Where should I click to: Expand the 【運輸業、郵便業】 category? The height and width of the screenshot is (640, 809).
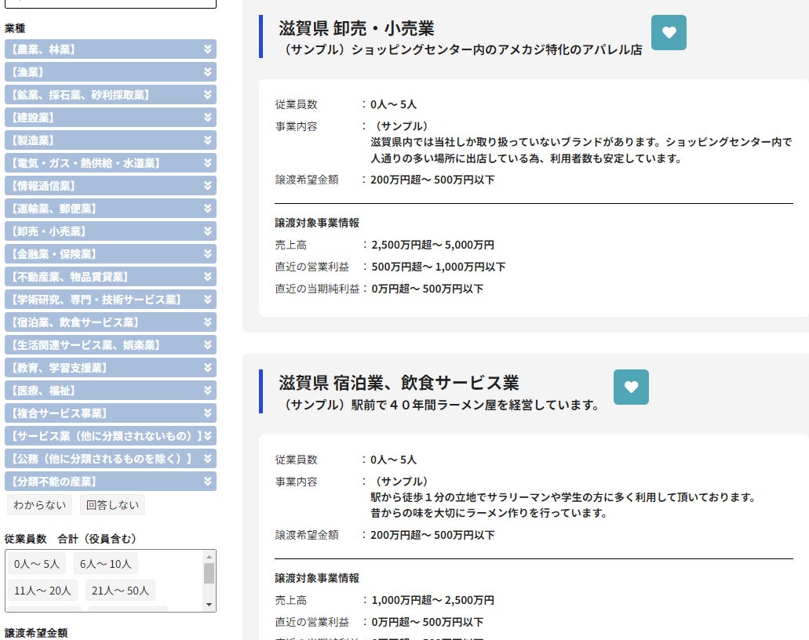tap(111, 209)
